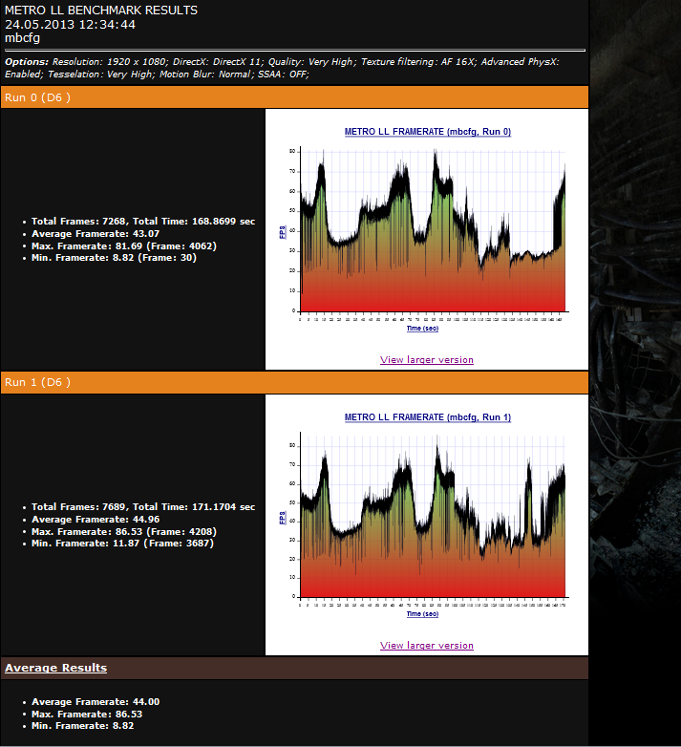Screen dimensions: 681x747
Task: Click 'Average Framerate: 44.00' in Average Results
Action: pos(96,702)
